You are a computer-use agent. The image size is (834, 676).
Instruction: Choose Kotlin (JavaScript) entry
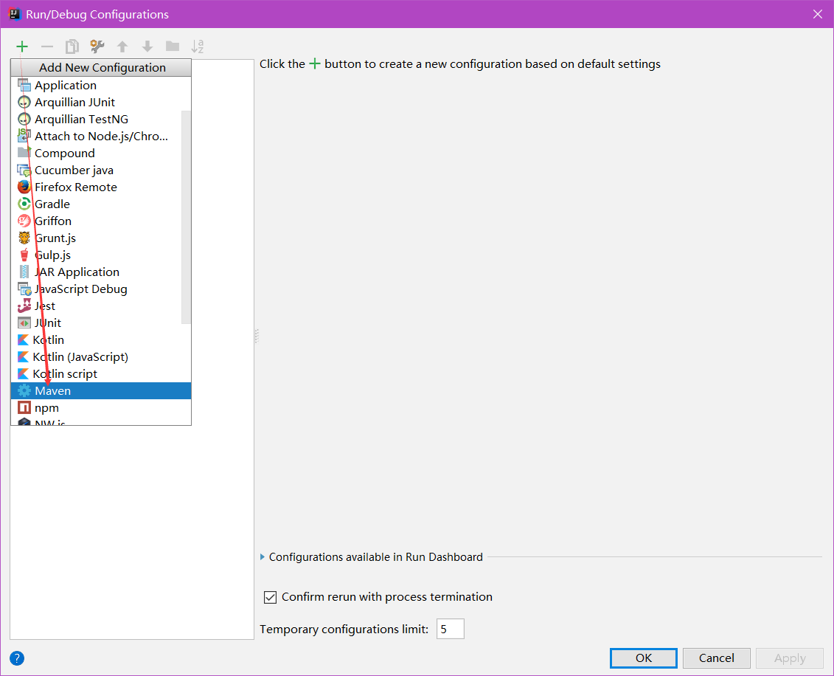pos(100,356)
